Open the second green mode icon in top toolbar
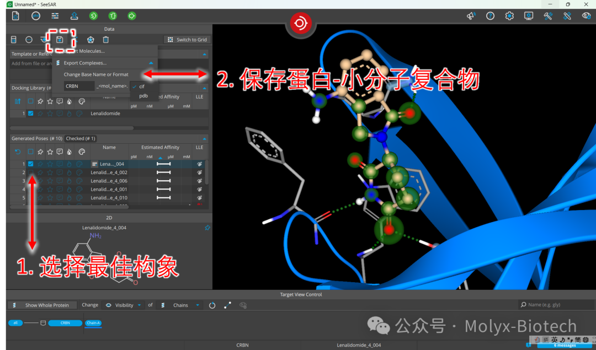Screen dimensions: 596x350 click(113, 16)
